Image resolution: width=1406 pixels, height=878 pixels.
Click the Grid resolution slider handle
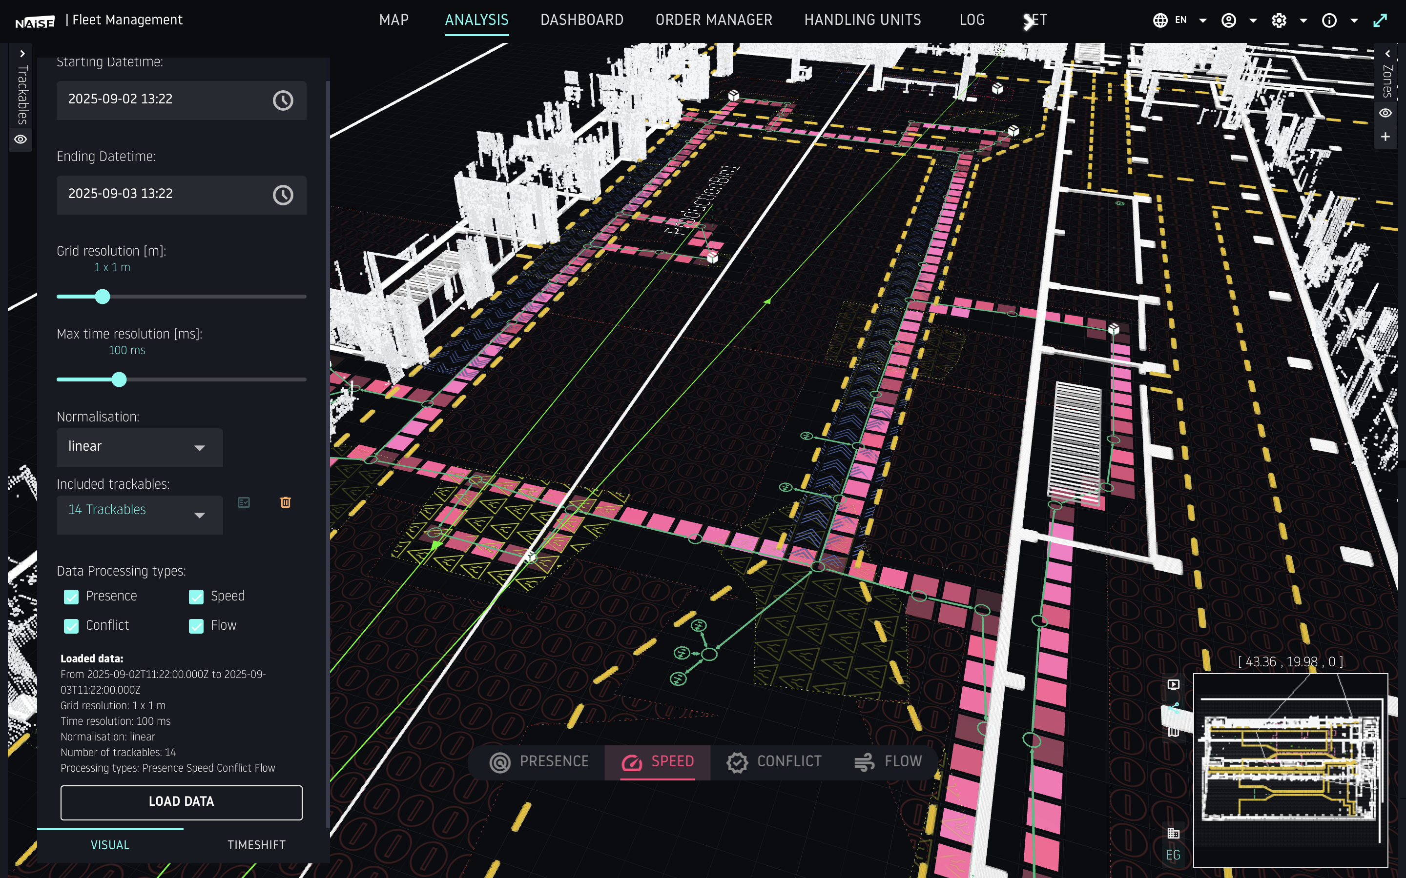coord(103,297)
